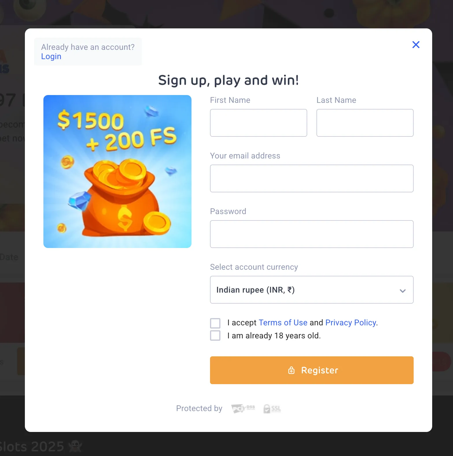
Task: Click the "Already have an account?" box
Action: coord(88,52)
